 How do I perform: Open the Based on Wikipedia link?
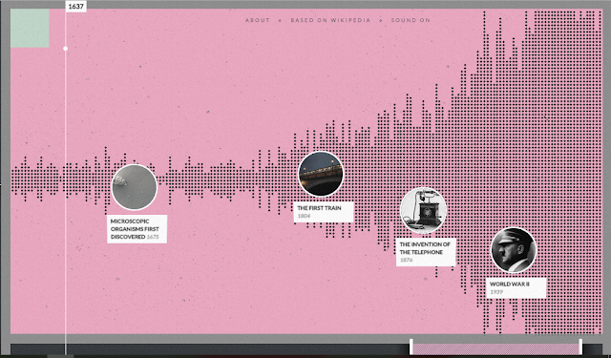point(330,20)
